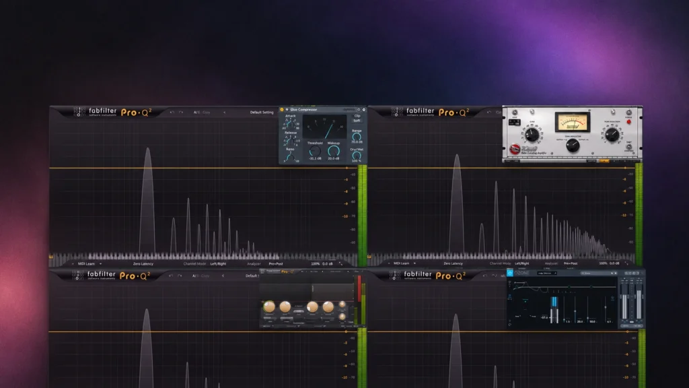The height and width of the screenshot is (388, 689).
Task: Open Analyzer Pre+Post in Pro-Q 2 under LA-2A
Action: coord(571,263)
